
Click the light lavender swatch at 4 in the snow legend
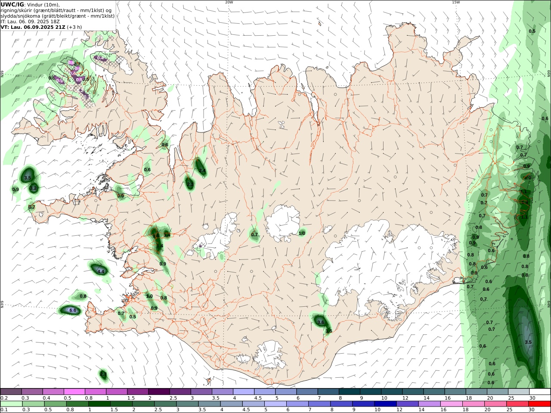tap(243, 392)
